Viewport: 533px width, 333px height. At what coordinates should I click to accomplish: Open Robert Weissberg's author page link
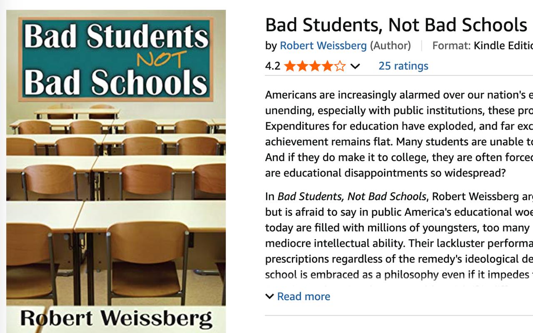(x=323, y=46)
